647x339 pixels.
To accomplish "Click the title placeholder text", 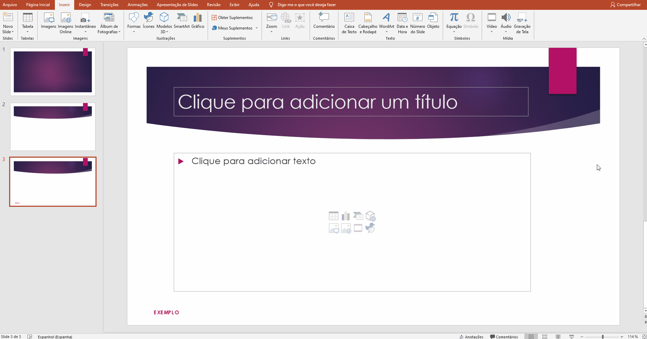I will coord(317,102).
